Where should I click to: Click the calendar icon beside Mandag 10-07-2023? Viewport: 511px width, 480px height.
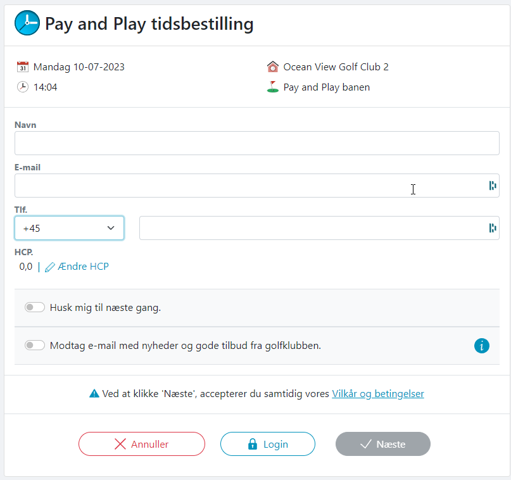click(x=23, y=66)
